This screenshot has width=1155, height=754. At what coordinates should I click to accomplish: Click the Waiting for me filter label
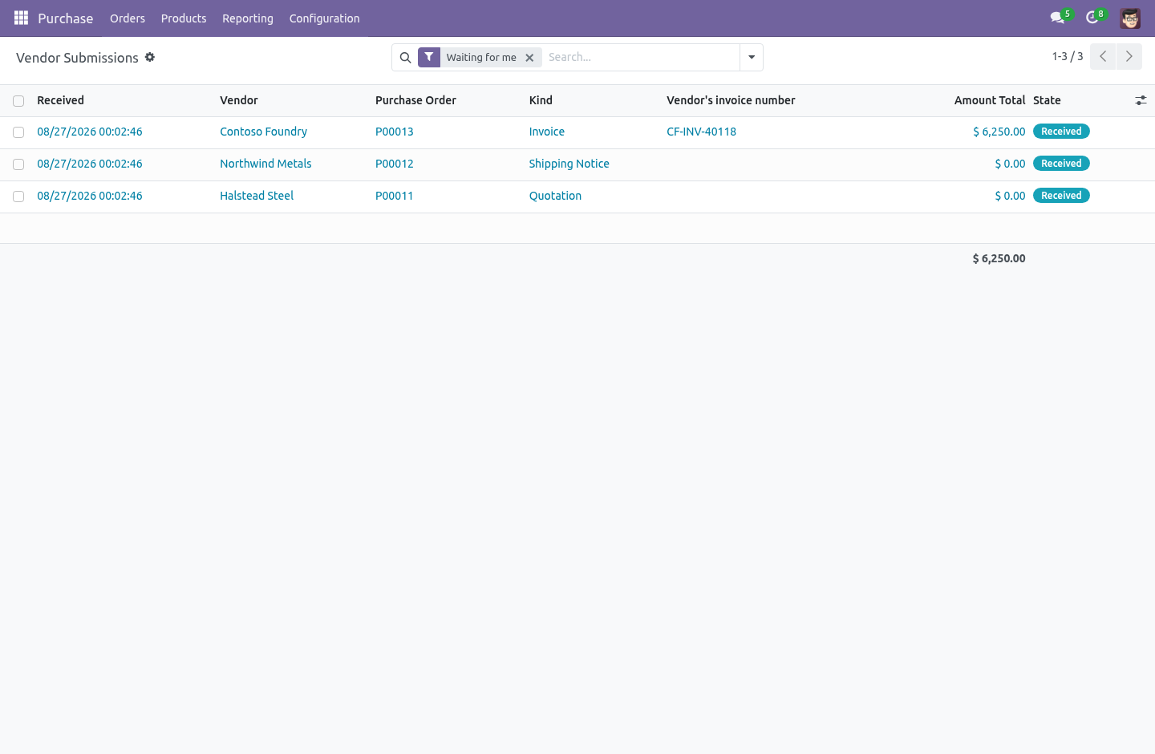(481, 57)
